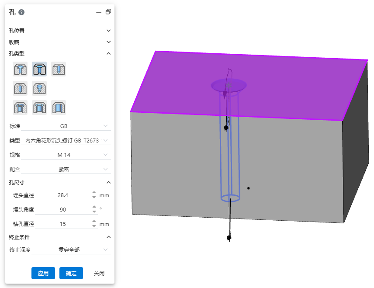Click the 收藏 section title
This screenshot has width=374, height=288.
14,42
